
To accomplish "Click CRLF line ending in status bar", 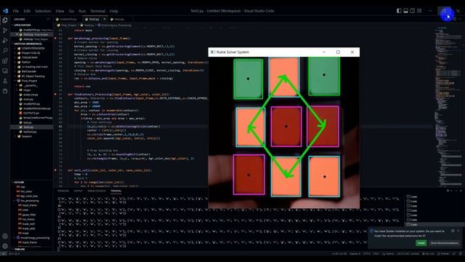I will [x=376, y=254].
